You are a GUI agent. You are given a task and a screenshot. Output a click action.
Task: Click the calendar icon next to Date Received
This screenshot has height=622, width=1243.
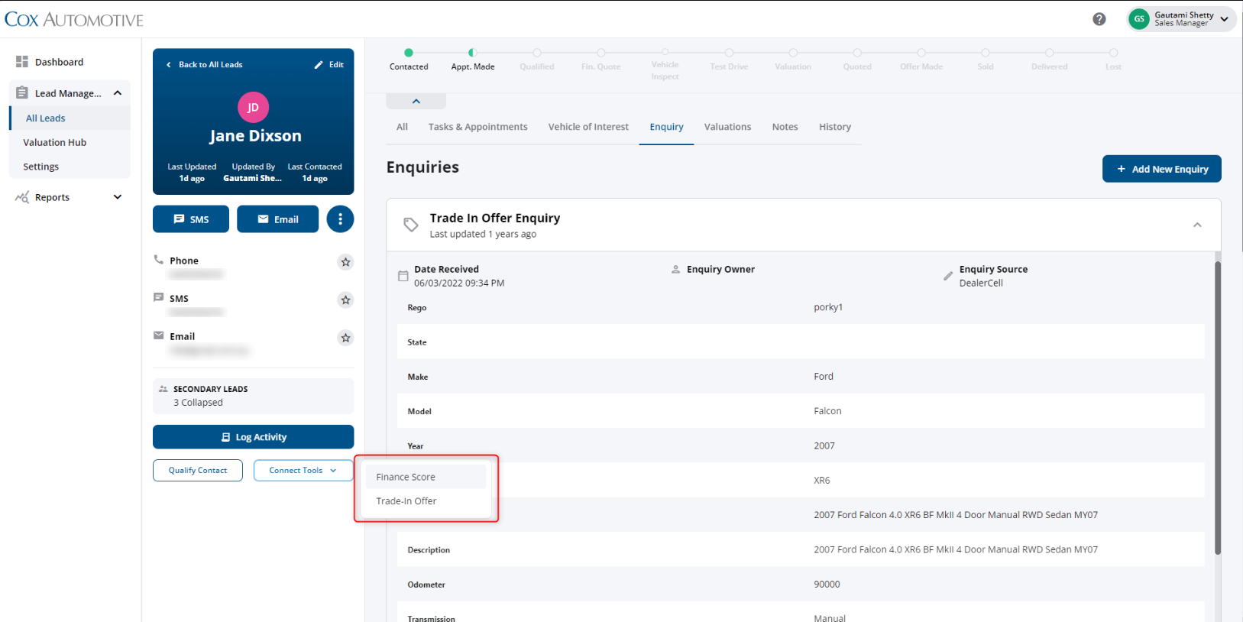coord(403,276)
